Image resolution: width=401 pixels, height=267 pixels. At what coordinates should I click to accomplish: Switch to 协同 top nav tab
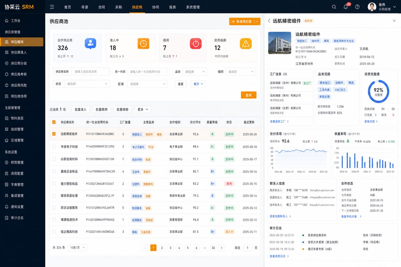(155, 7)
